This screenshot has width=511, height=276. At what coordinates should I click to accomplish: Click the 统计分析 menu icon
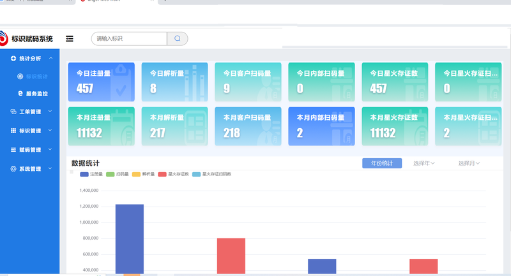point(13,59)
